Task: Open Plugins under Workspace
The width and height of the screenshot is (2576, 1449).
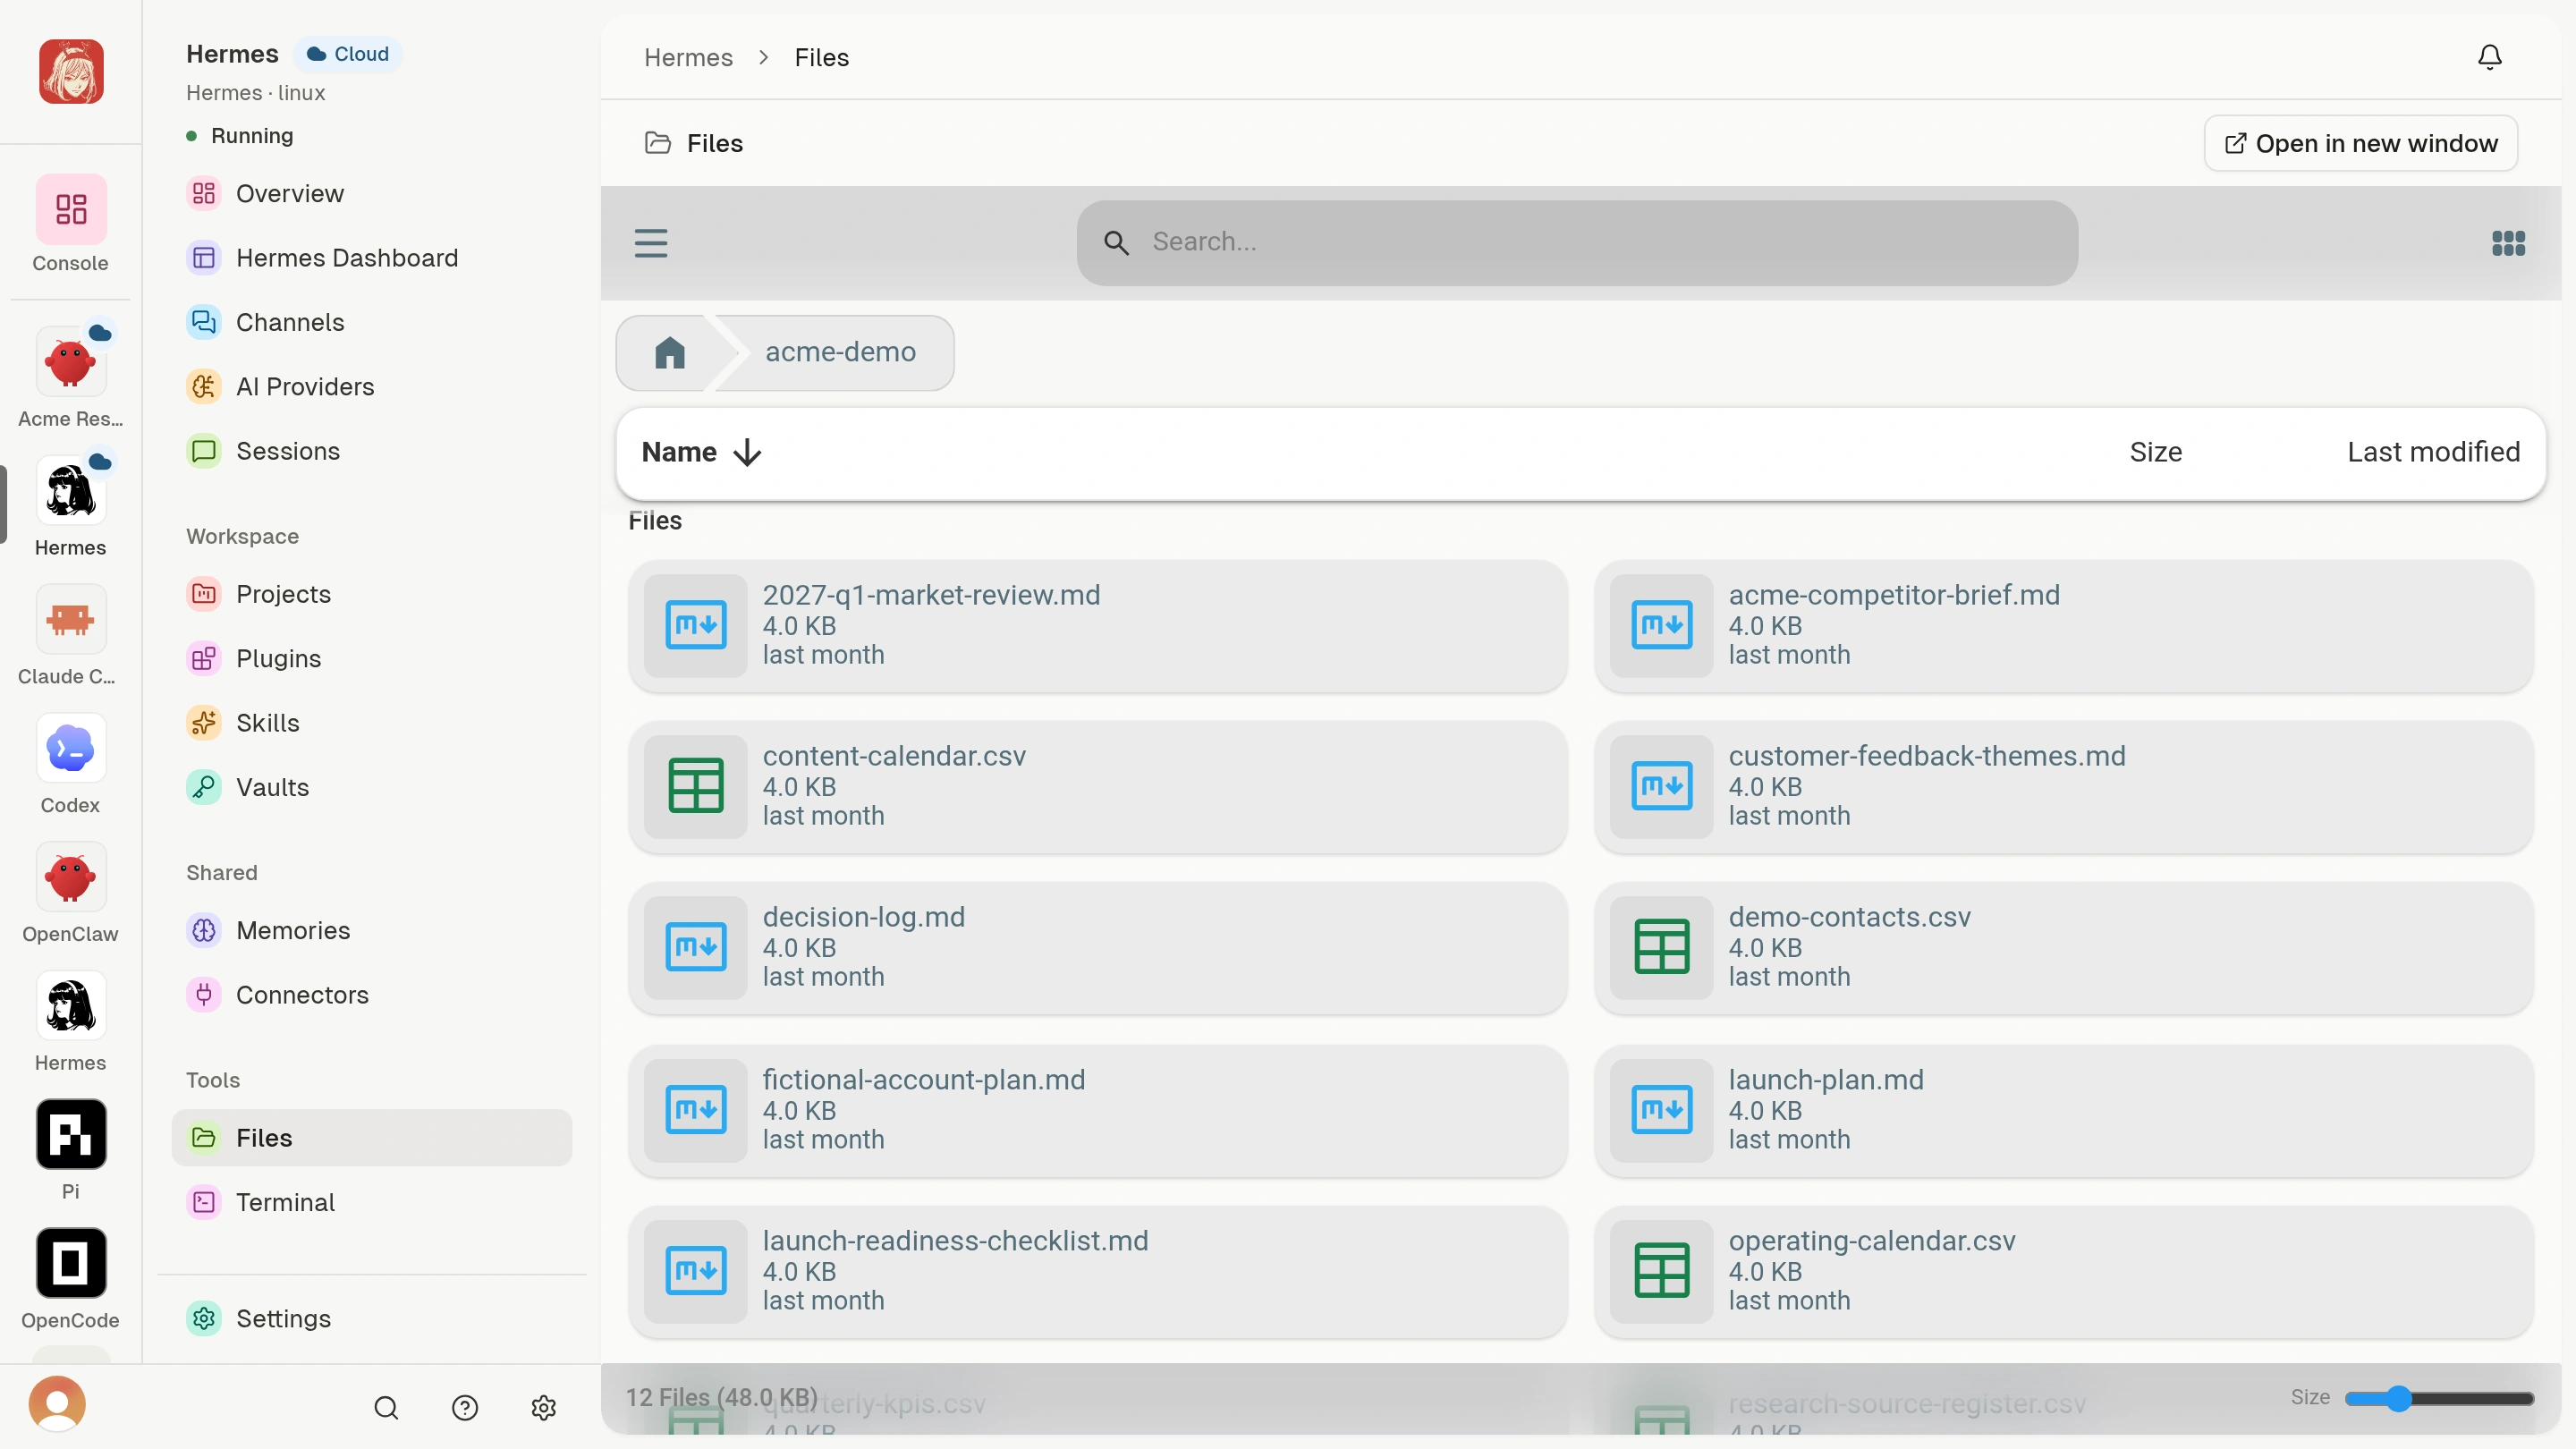Action: click(x=372, y=659)
